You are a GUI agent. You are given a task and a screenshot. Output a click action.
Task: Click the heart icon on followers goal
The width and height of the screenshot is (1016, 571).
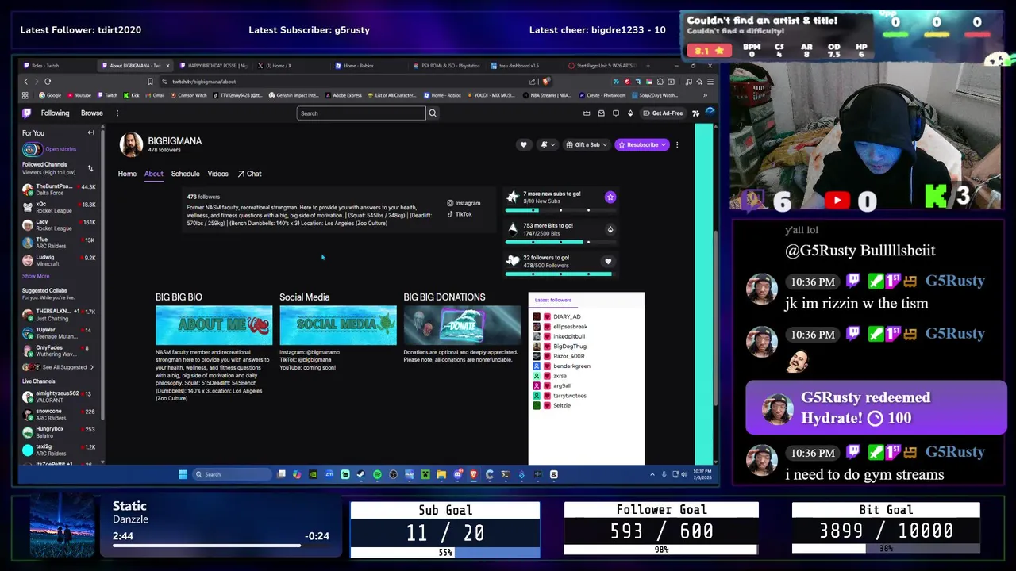[x=608, y=261]
